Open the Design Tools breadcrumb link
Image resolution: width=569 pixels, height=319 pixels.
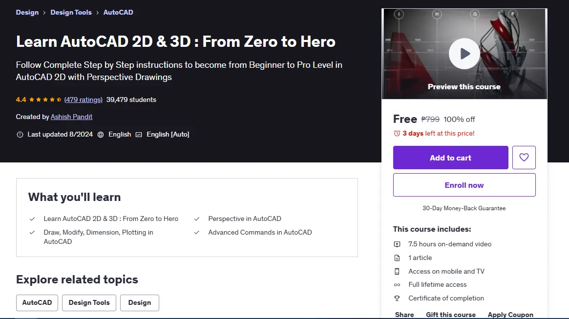tap(71, 12)
